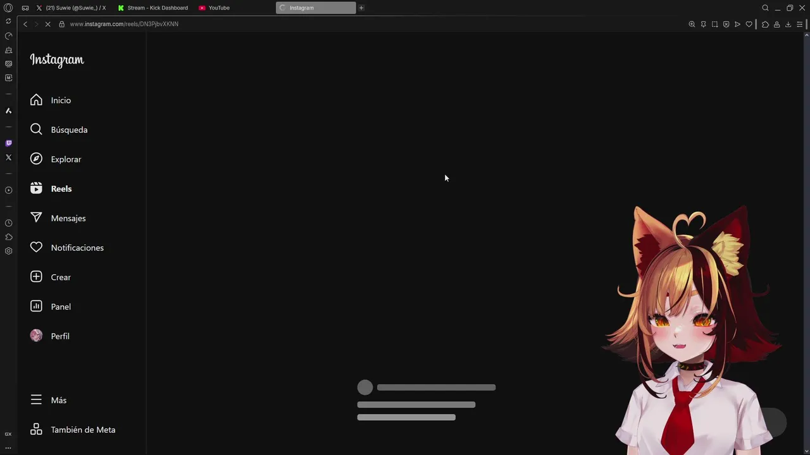Toggle the ad blocker shield
Image resolution: width=810 pixels, height=455 pixels.
coord(726,24)
